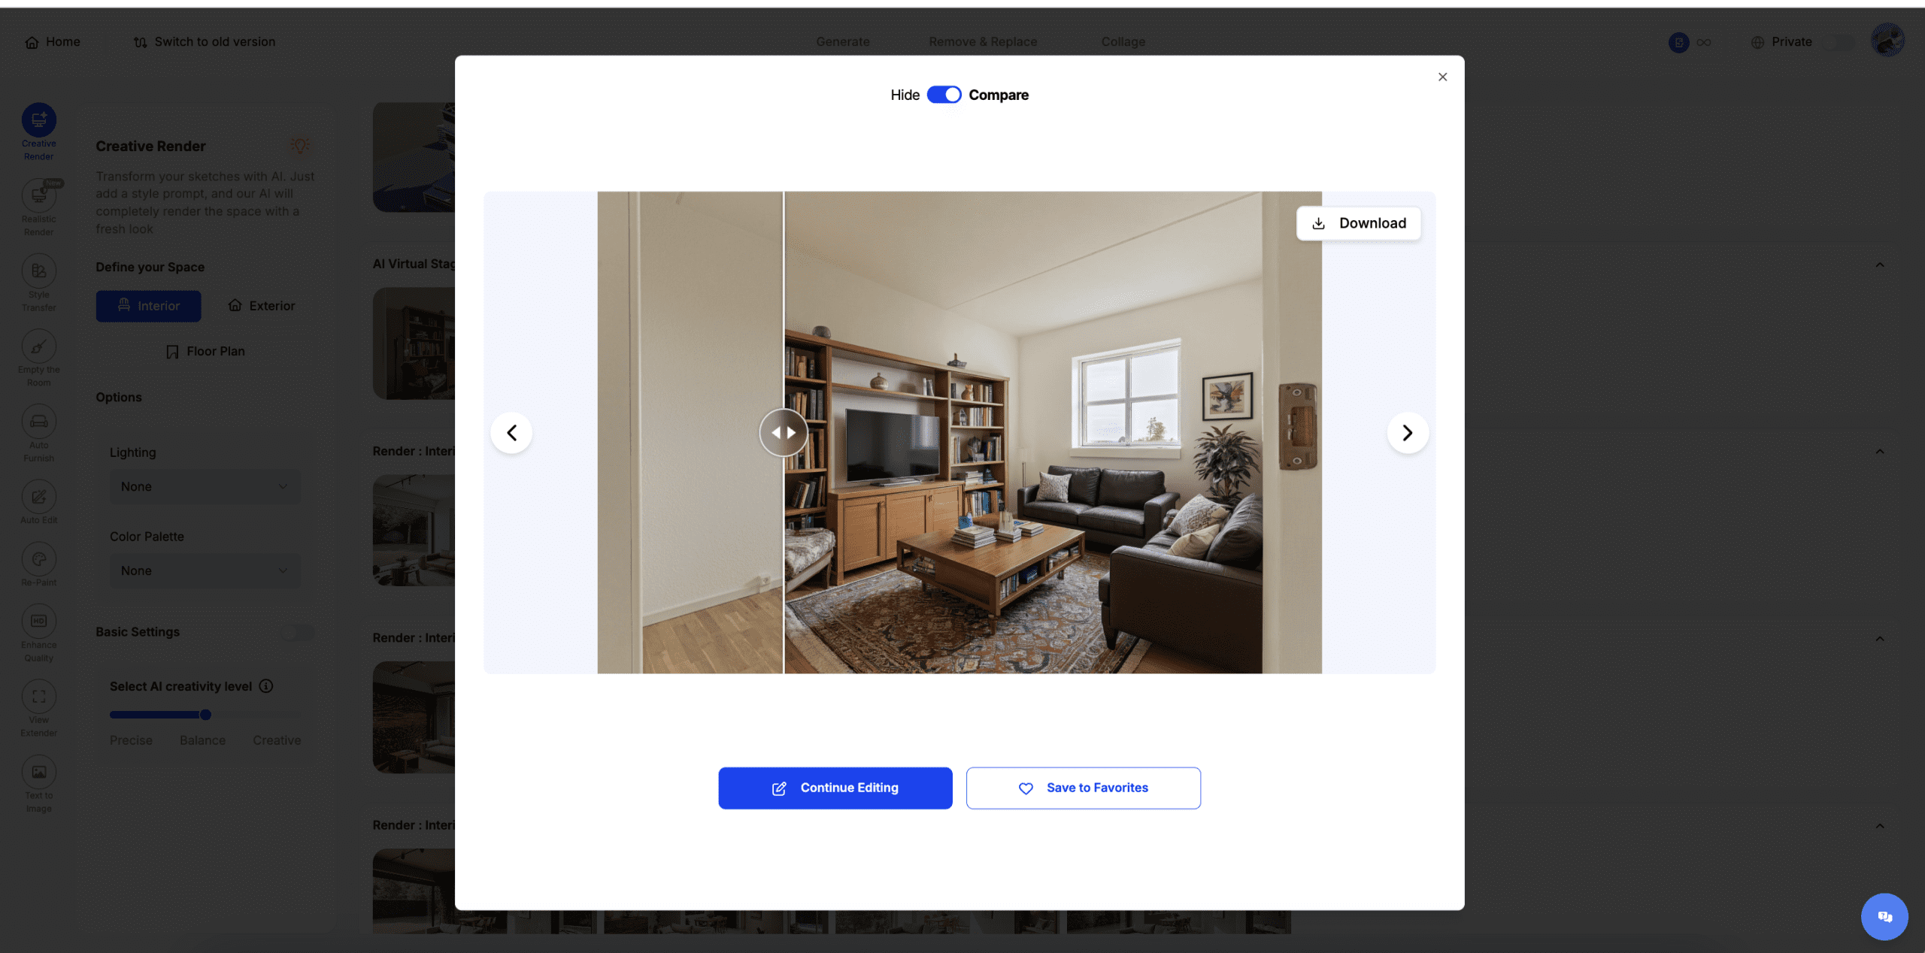Click Save to Favorites button
Screen dimensions: 1925x953
click(1083, 788)
